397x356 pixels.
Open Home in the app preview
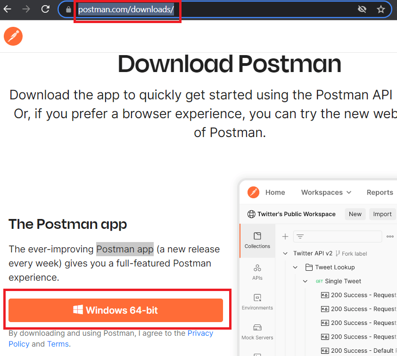point(275,193)
